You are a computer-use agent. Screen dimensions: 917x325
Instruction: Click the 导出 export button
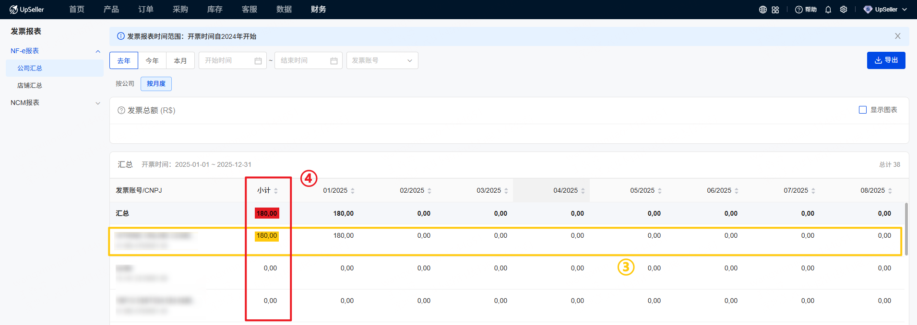tap(886, 60)
